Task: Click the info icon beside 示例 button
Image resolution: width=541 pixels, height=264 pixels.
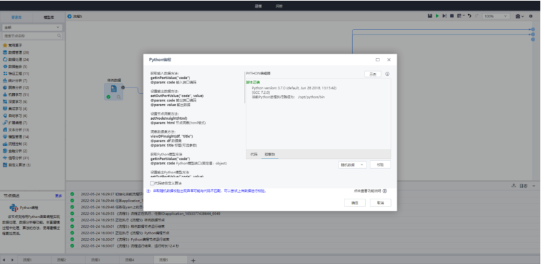Action: (x=387, y=74)
